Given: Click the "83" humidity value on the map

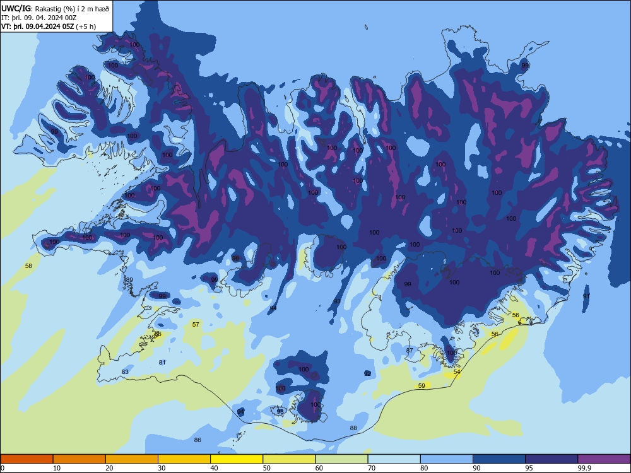Looking at the screenshot, I should tap(125, 371).
